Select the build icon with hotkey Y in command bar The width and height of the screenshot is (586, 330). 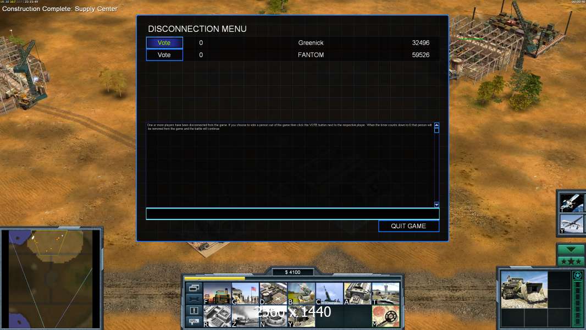301,317
